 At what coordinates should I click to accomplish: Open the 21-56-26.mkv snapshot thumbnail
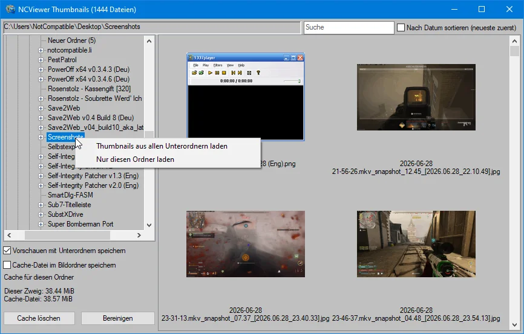416,97
